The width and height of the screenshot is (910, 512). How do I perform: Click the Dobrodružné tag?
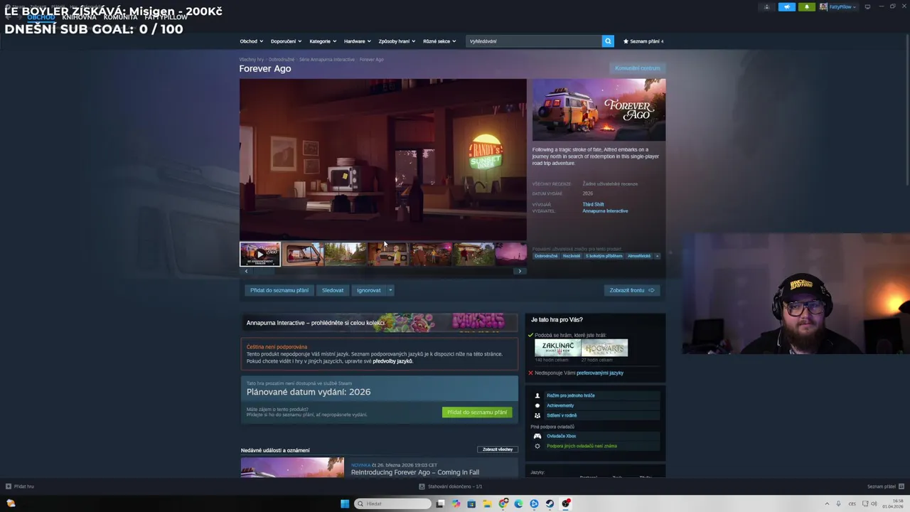(x=546, y=256)
